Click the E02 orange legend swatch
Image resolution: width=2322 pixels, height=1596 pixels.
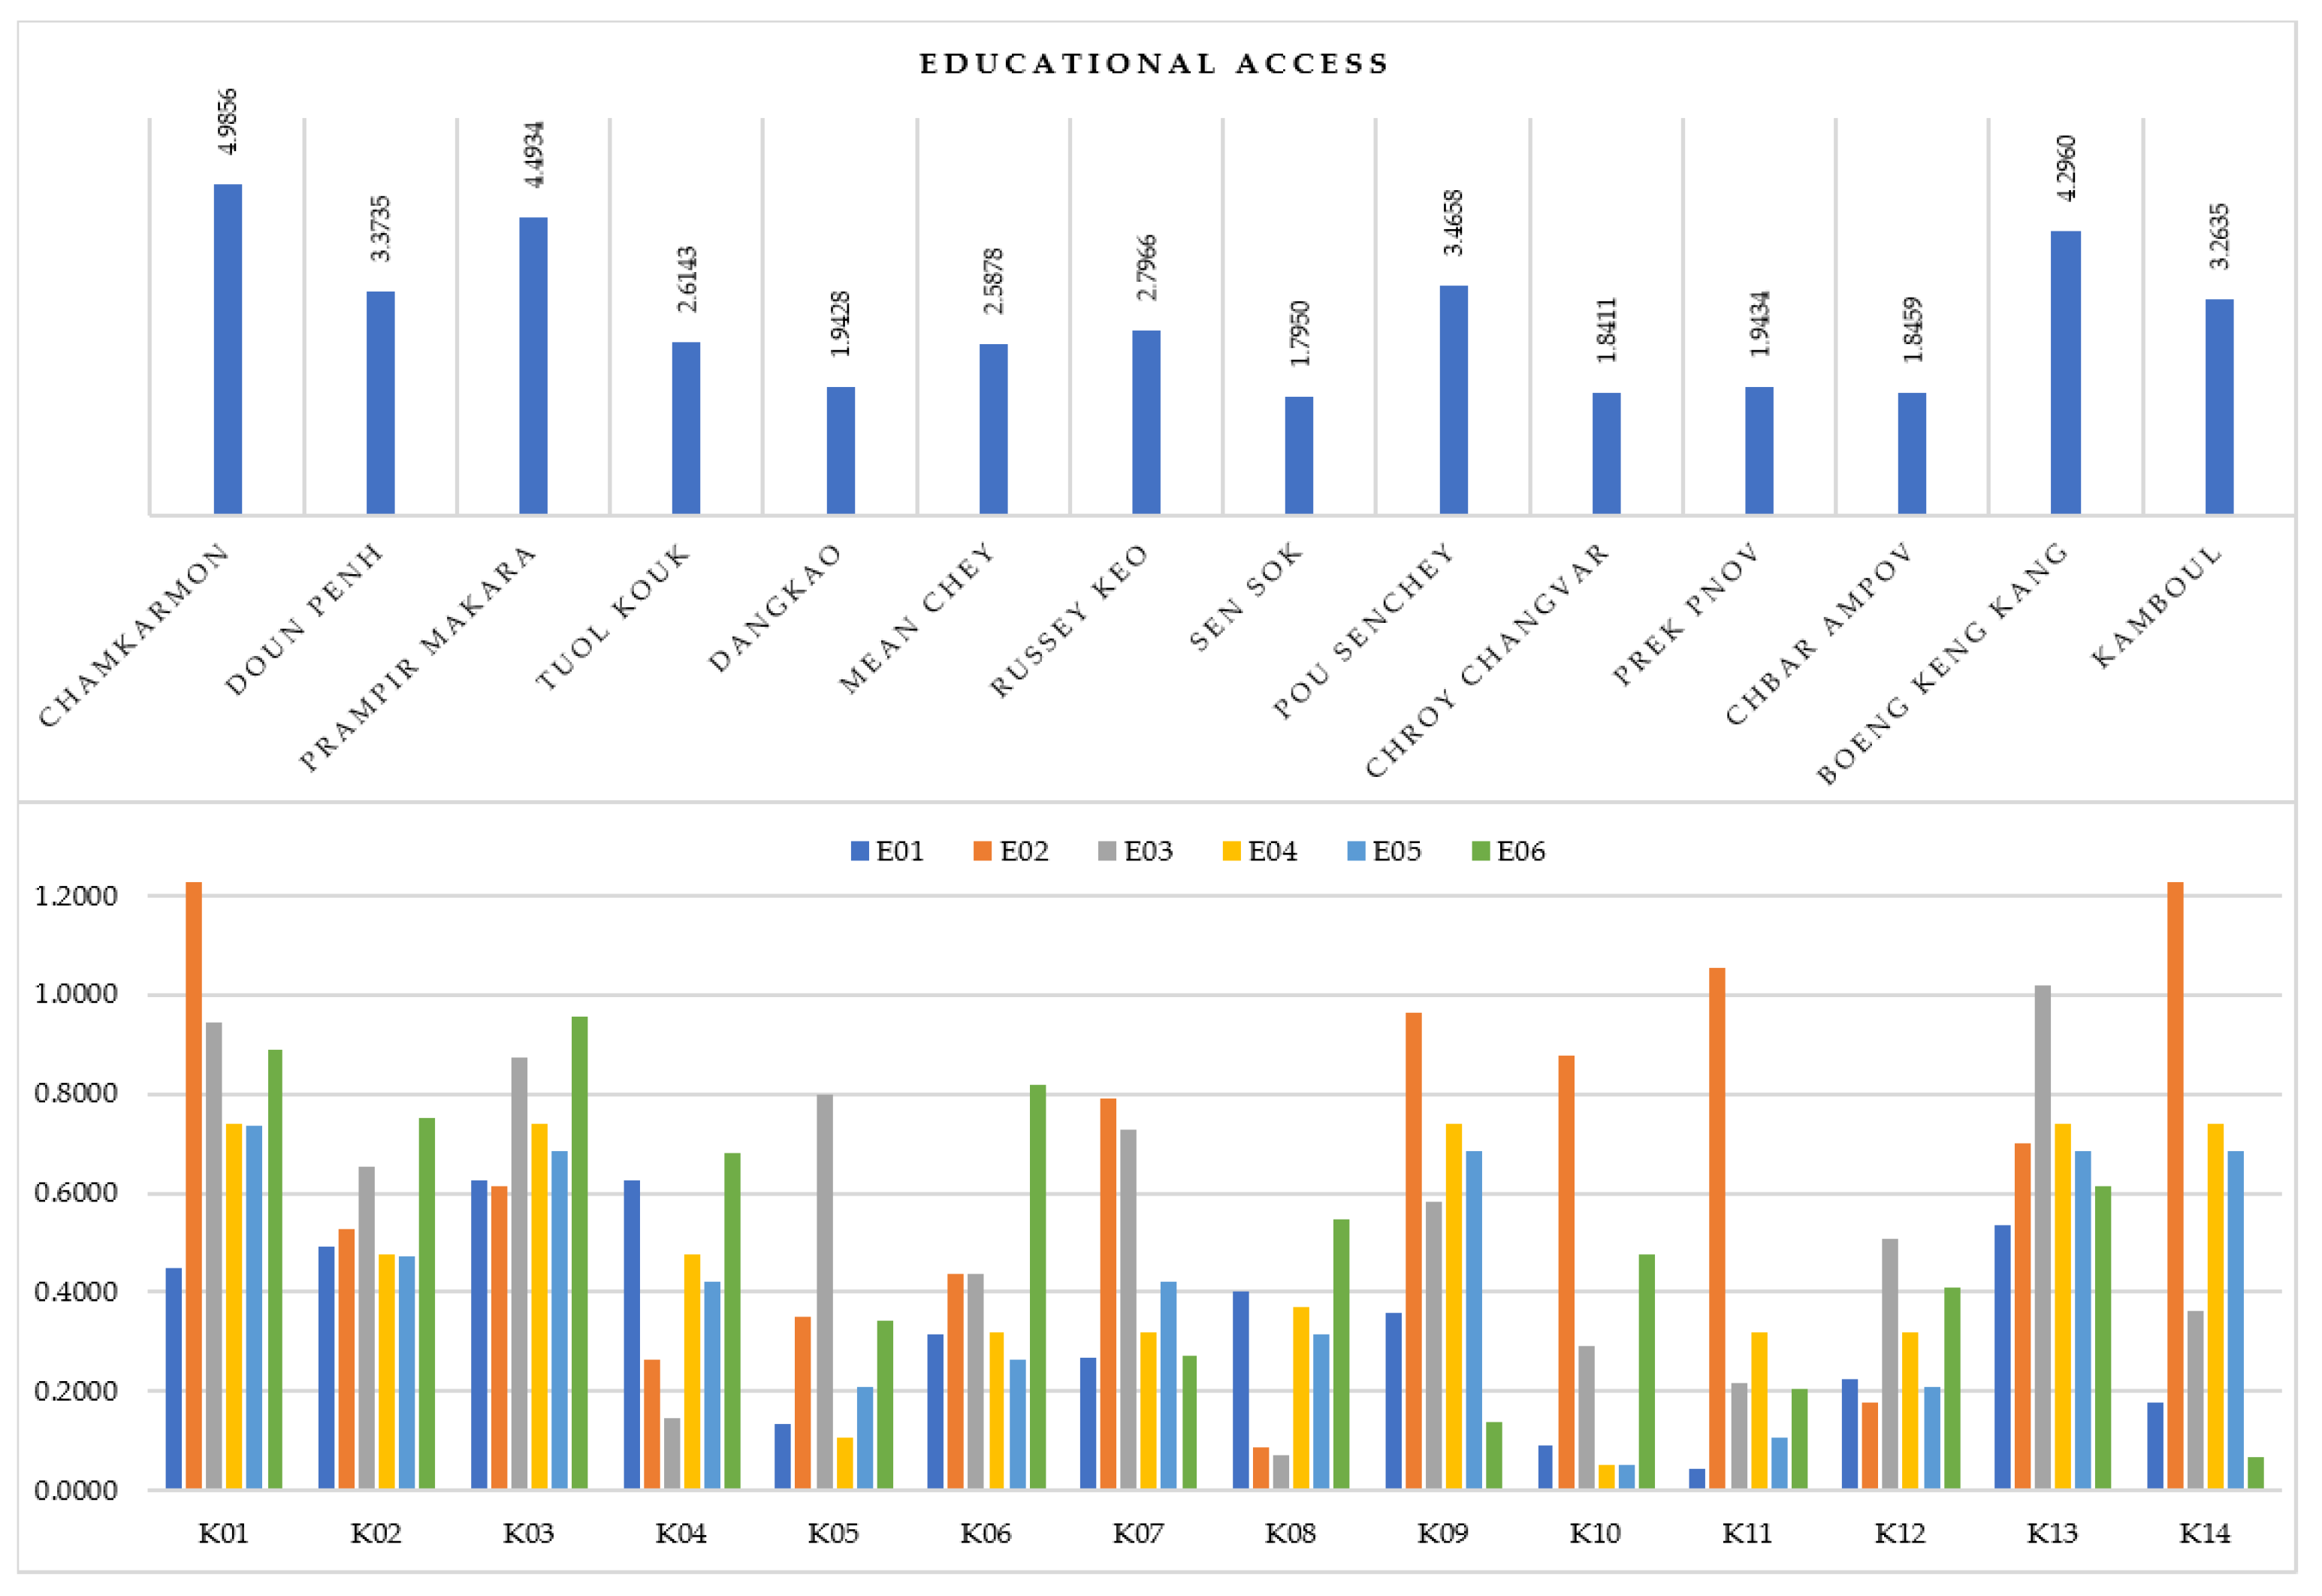[x=983, y=852]
